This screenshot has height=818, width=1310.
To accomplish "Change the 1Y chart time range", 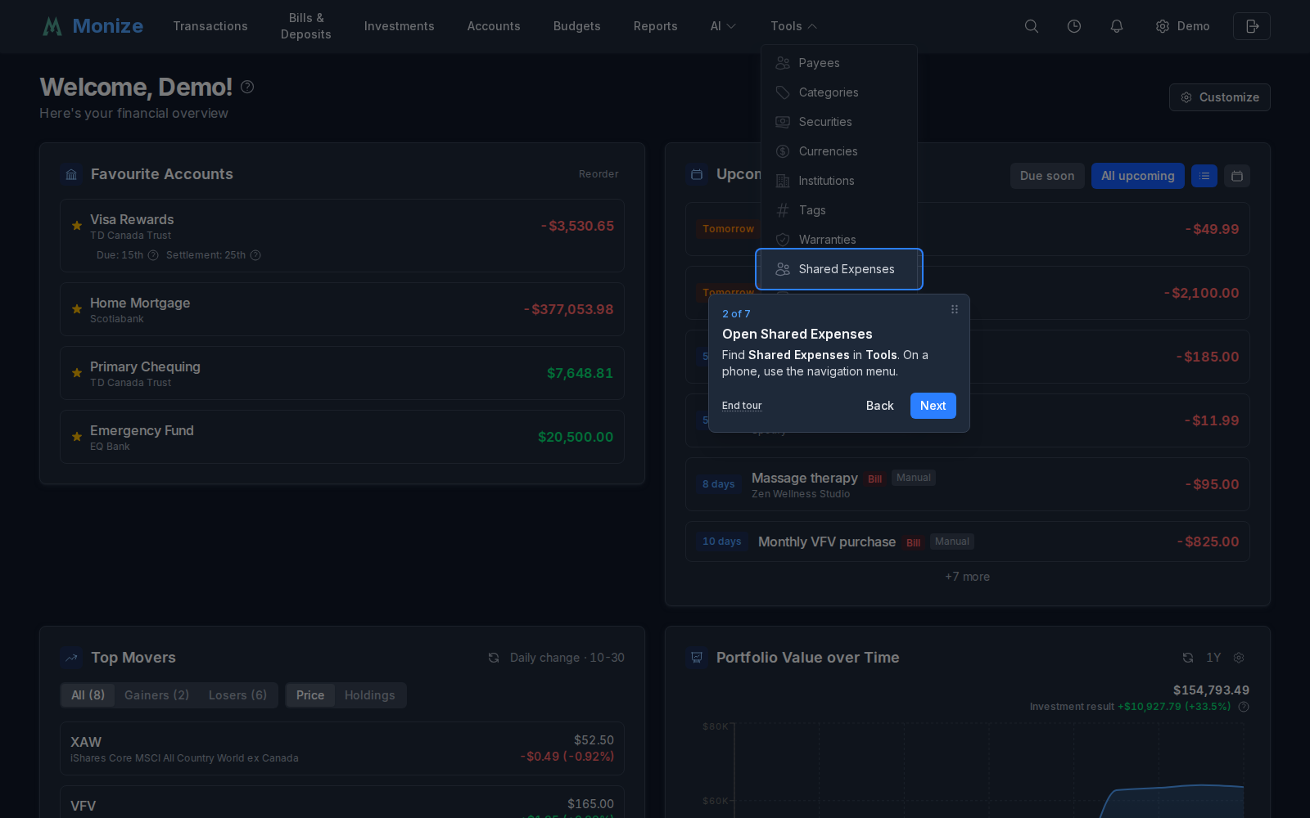I will tap(1213, 658).
